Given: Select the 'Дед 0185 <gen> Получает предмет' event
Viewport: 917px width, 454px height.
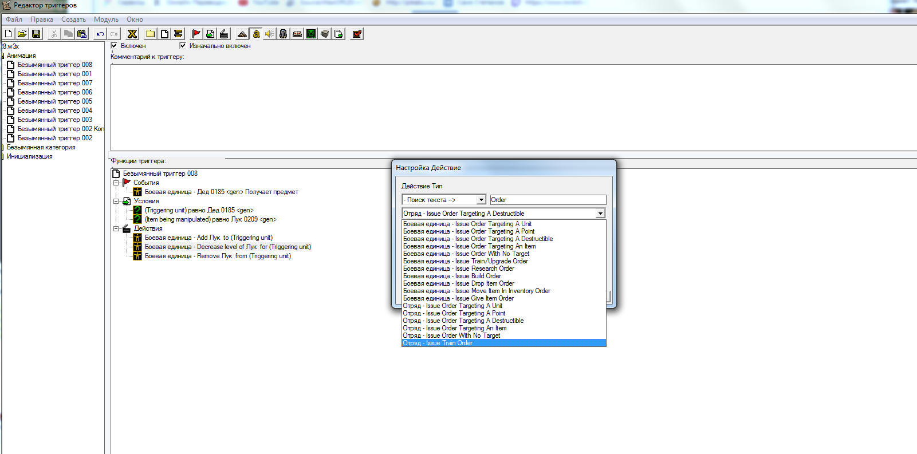Looking at the screenshot, I should coord(221,192).
